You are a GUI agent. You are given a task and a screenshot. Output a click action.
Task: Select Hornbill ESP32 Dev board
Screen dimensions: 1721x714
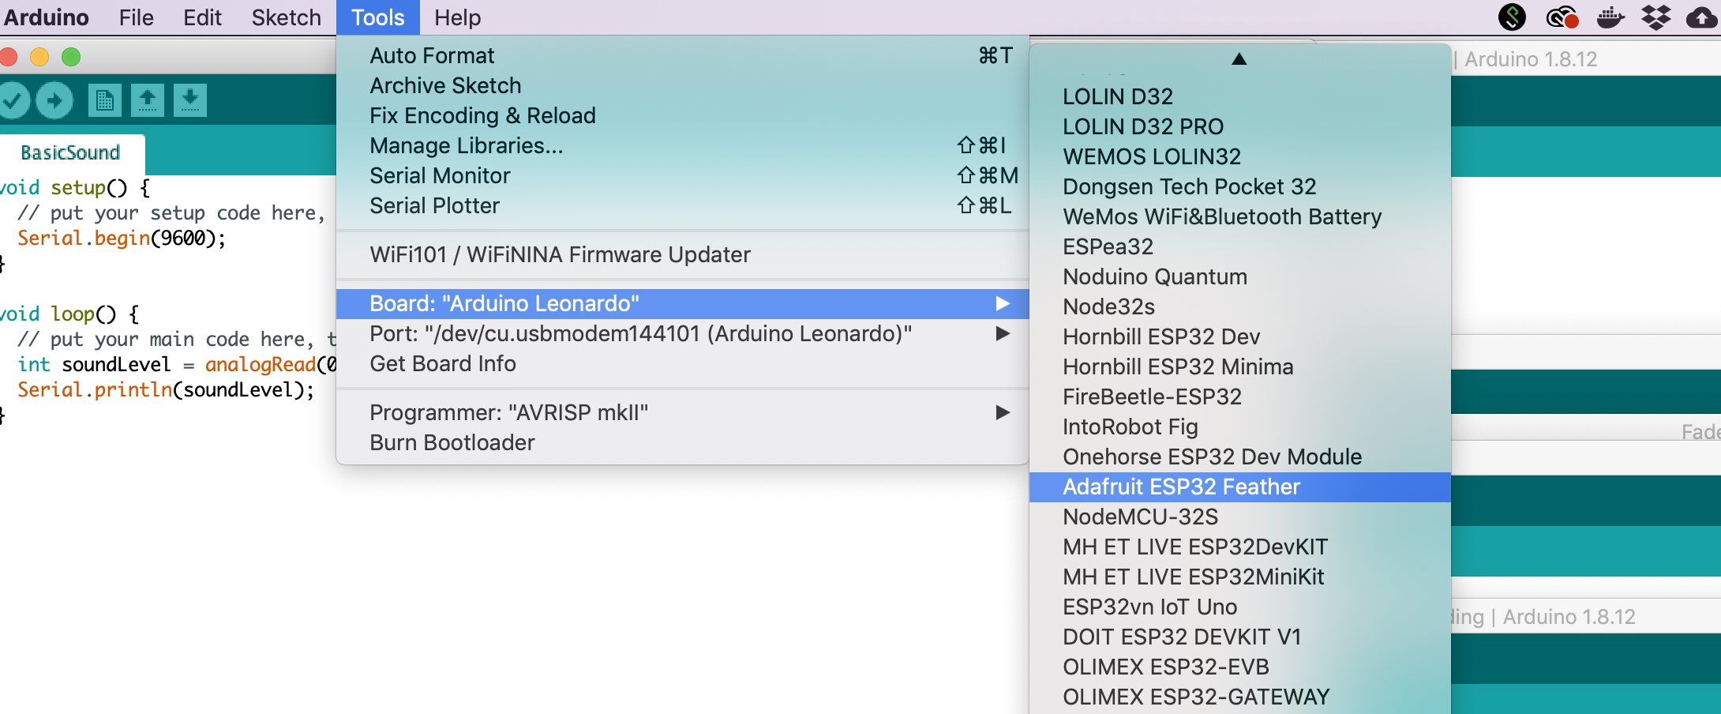(x=1240, y=337)
